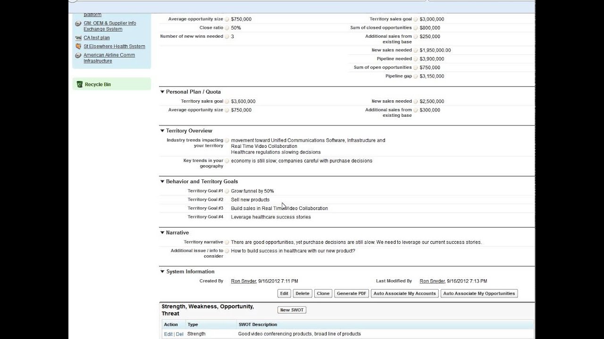Click the Delete button
This screenshot has height=339, width=604.
tap(302, 293)
